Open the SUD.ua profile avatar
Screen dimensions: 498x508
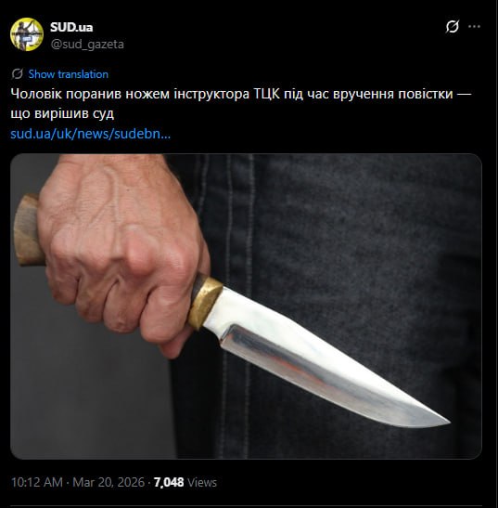click(x=27, y=34)
